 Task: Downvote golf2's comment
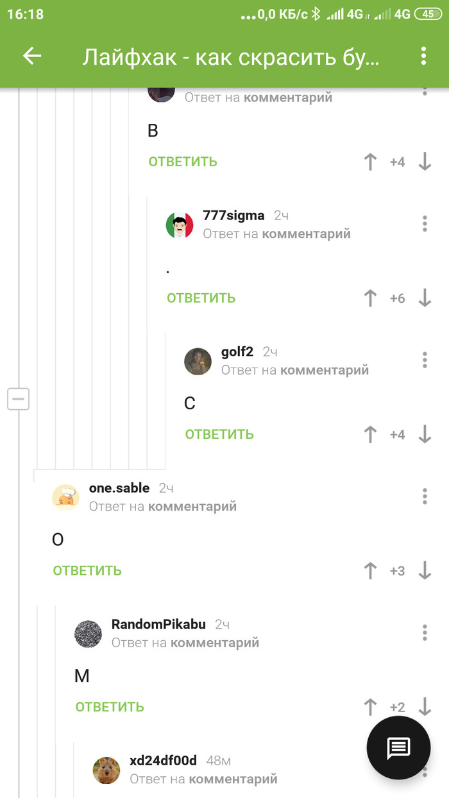[x=425, y=434]
